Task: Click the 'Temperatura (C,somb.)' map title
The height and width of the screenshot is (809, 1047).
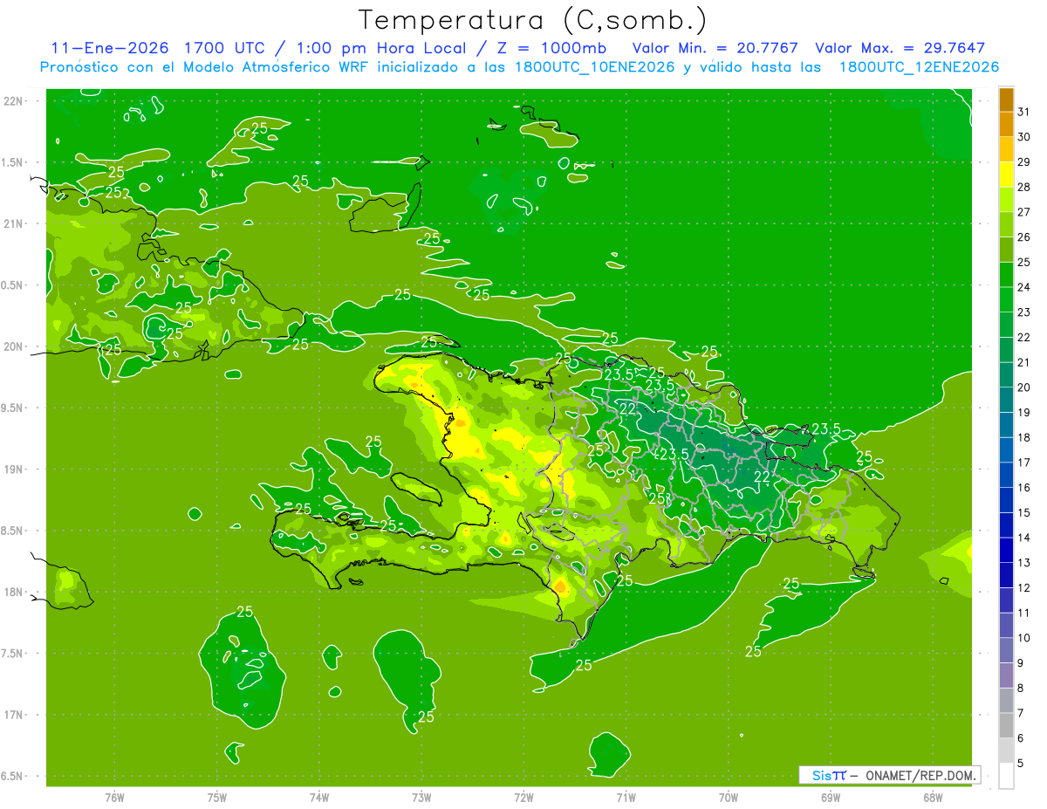Action: (532, 20)
